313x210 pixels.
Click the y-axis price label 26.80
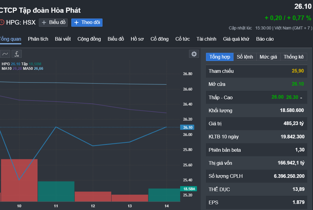pyautogui.click(x=187, y=74)
